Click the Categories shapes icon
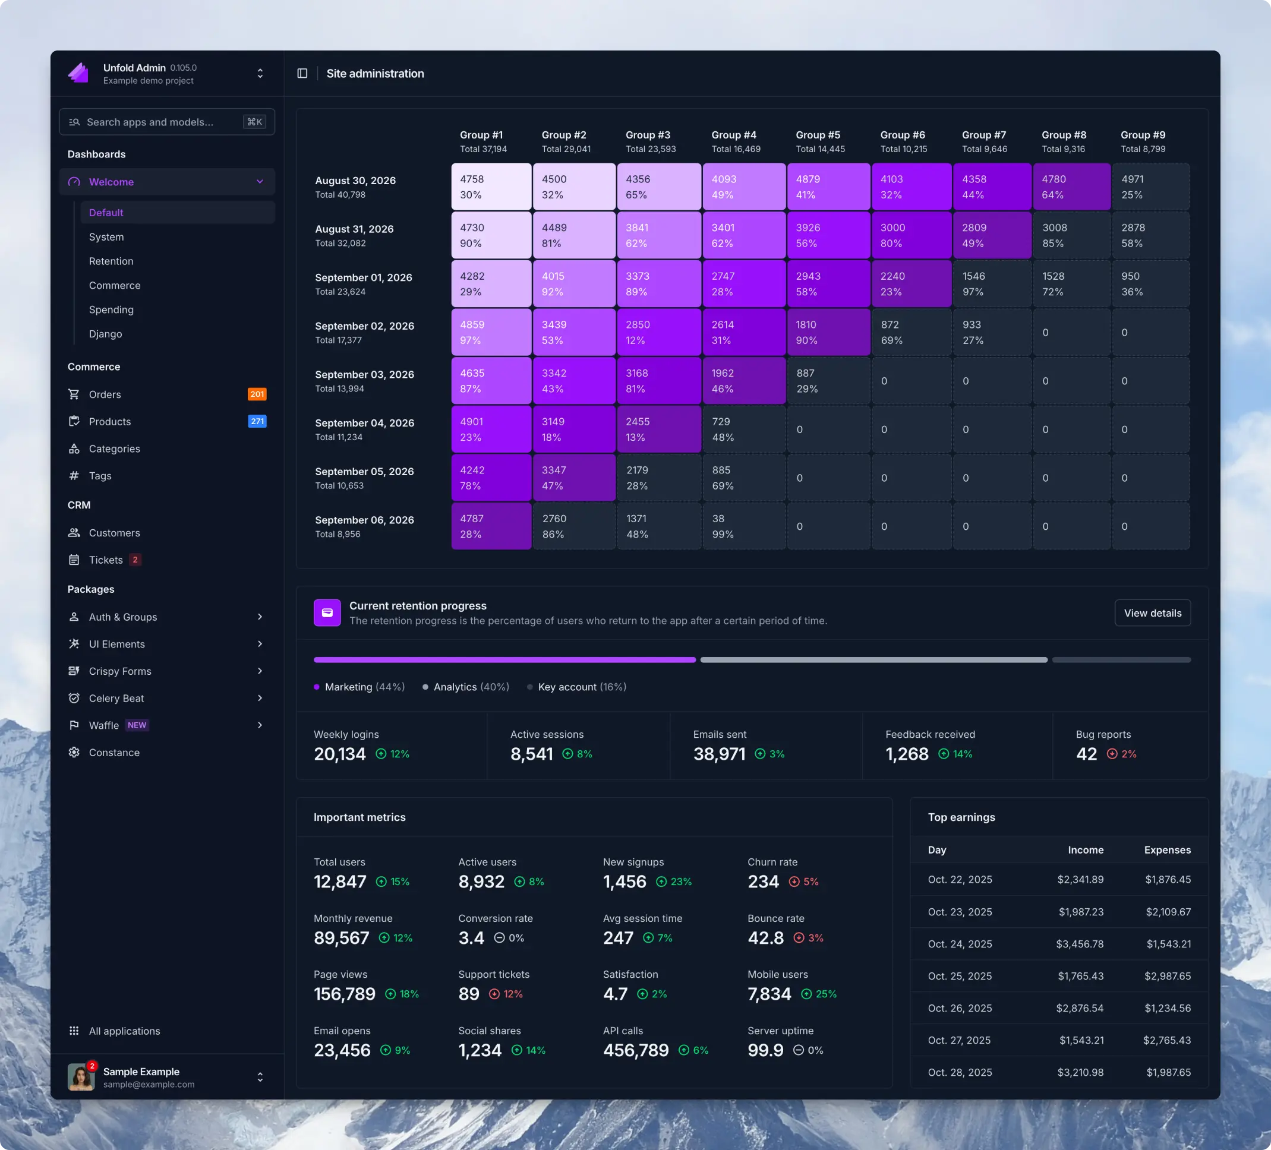 coord(74,448)
